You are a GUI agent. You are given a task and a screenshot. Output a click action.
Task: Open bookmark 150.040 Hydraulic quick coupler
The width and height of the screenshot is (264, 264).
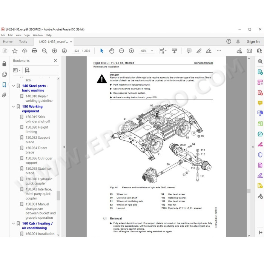(x=39, y=181)
